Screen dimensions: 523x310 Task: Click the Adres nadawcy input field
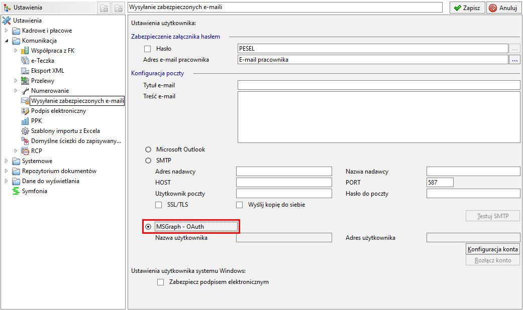pyautogui.click(x=284, y=172)
